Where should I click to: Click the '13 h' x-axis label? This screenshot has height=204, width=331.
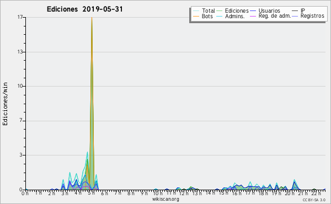[197, 193]
